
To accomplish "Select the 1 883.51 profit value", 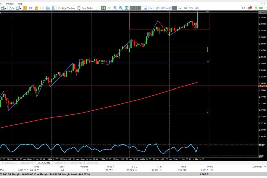I will tap(205, 170).
